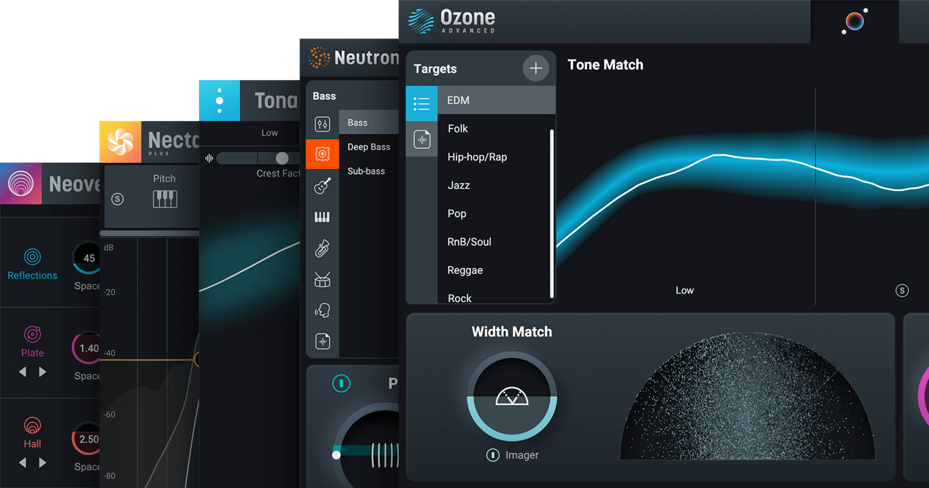Select the Neutron audio file category icon
The image size is (929, 488).
click(323, 341)
